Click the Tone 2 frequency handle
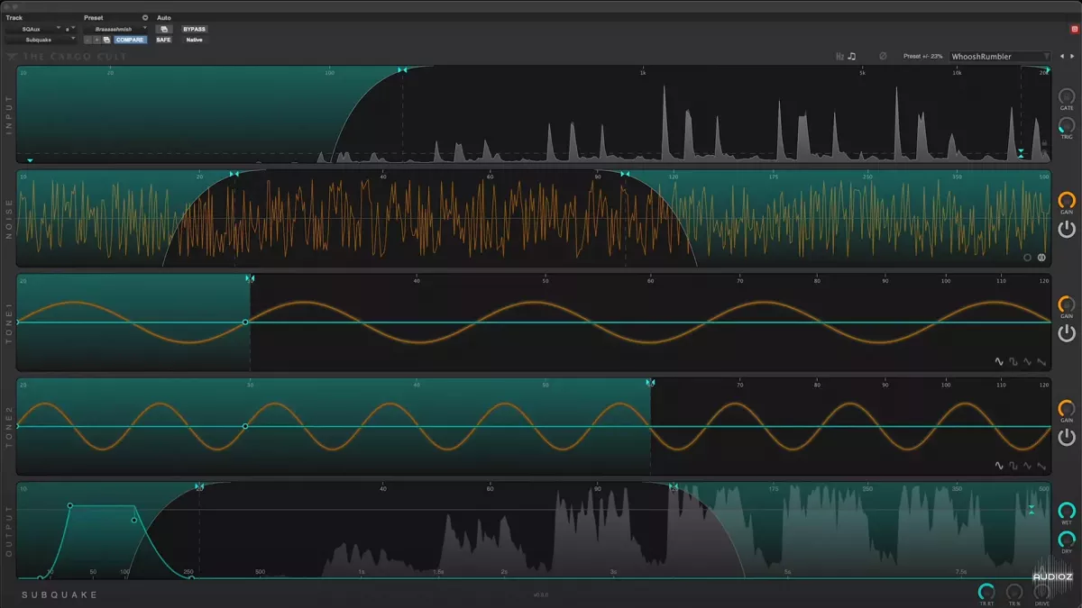 point(650,383)
